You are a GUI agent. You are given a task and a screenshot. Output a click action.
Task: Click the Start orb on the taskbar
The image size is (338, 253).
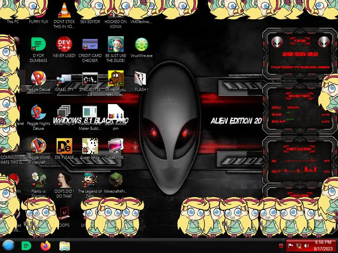click(8, 245)
